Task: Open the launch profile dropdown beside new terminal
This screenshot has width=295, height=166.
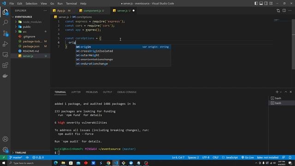Action: [281, 92]
